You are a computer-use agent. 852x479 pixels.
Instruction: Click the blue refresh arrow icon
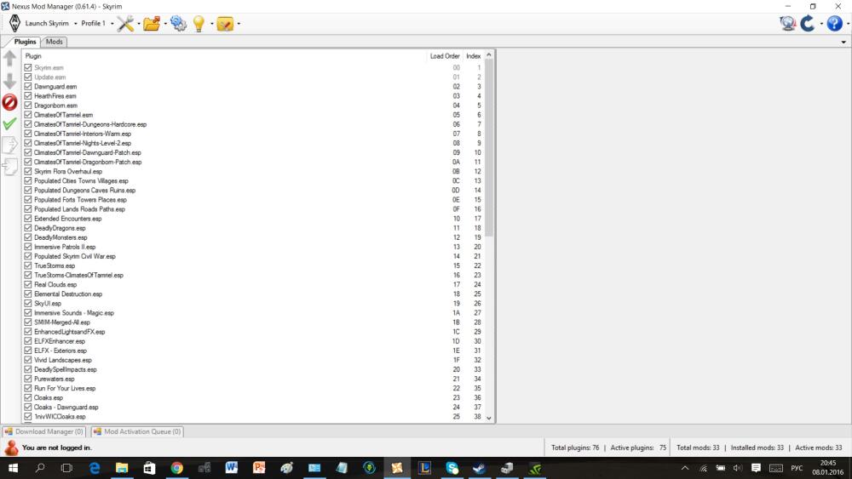tap(808, 23)
